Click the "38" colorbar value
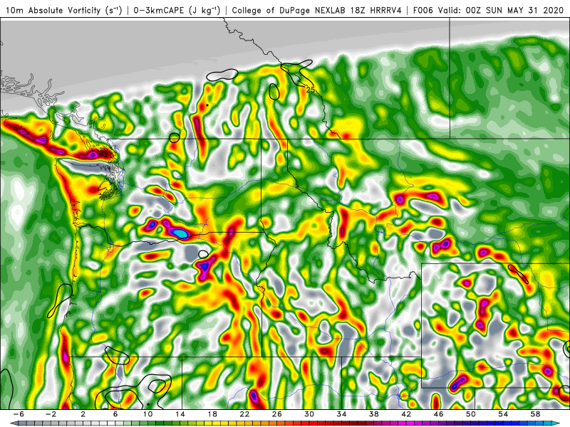This screenshot has width=570, height=427. pos(374,414)
